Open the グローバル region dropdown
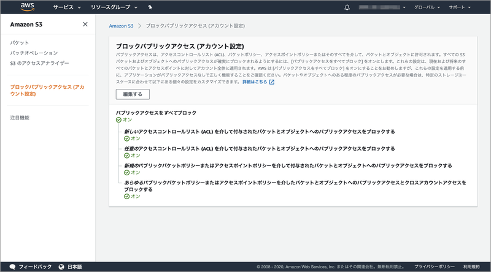 tap(427, 7)
